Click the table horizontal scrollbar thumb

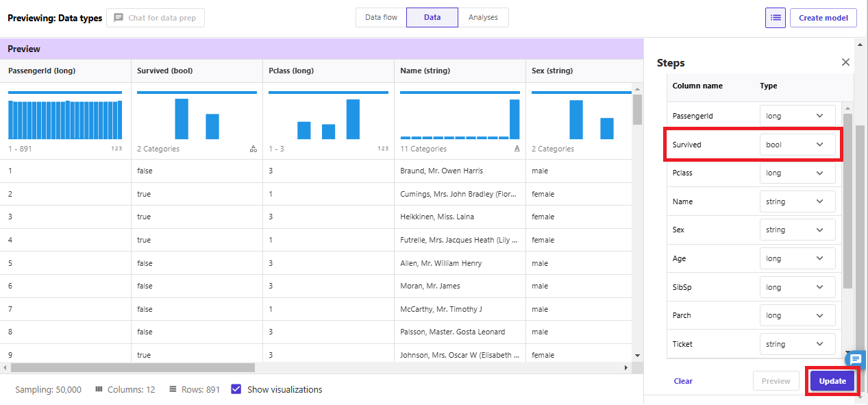pos(133,368)
